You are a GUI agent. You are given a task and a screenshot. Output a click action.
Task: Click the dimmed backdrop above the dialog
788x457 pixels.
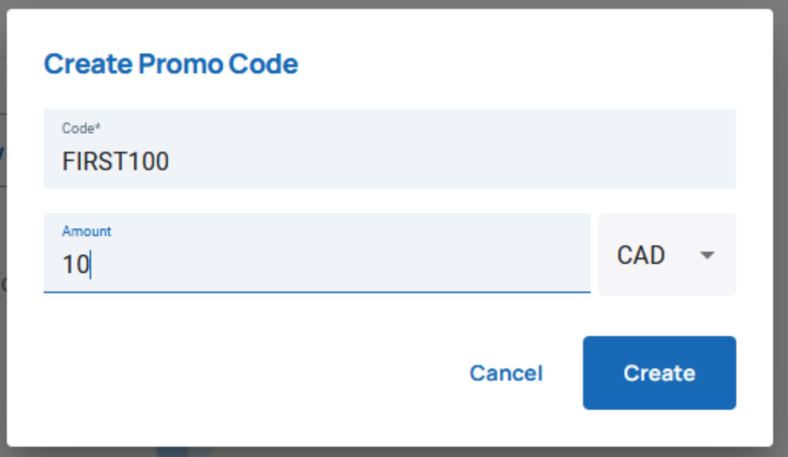pyautogui.click(x=394, y=4)
